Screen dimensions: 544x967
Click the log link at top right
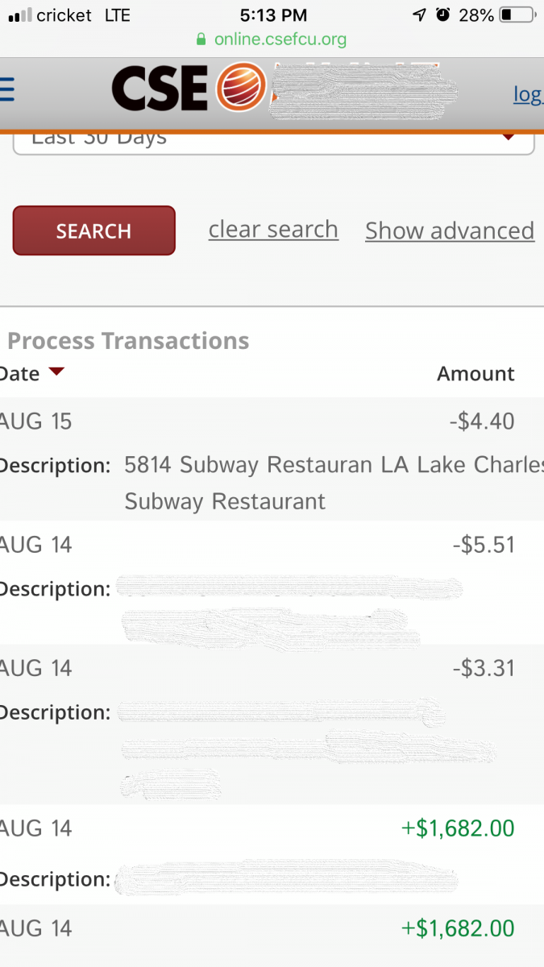coord(527,94)
